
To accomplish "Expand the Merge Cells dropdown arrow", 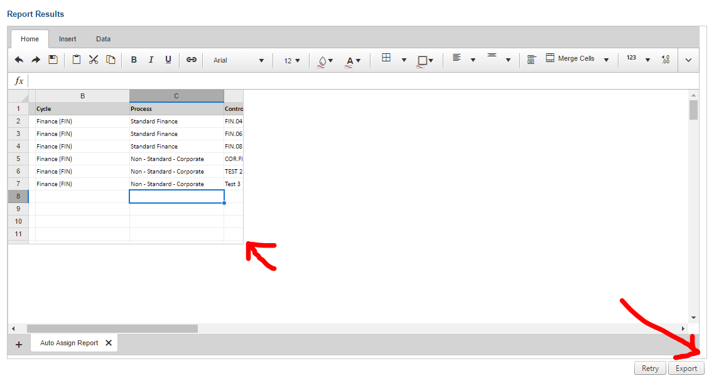I will 606,60.
